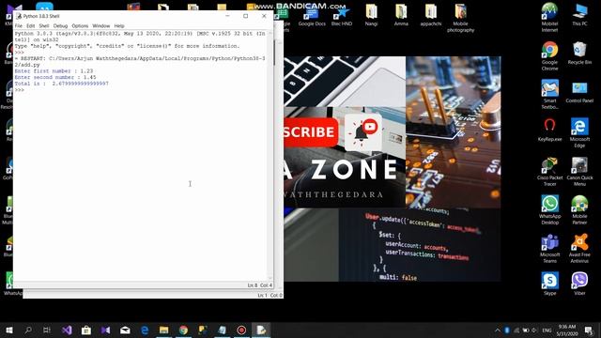Open the Action Center notifications
601x338 pixels.
click(x=589, y=330)
